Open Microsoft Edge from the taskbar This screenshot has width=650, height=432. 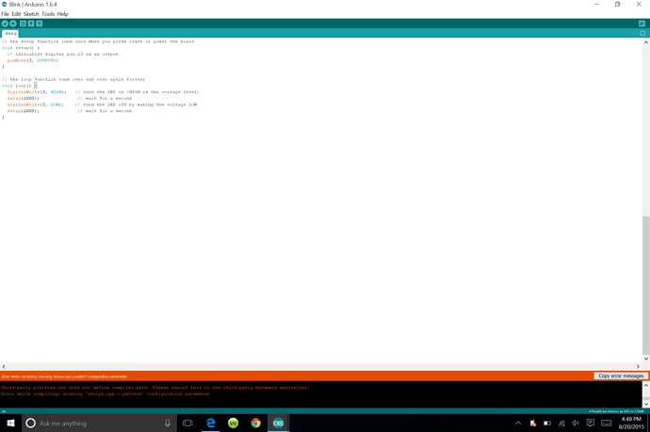(211, 423)
